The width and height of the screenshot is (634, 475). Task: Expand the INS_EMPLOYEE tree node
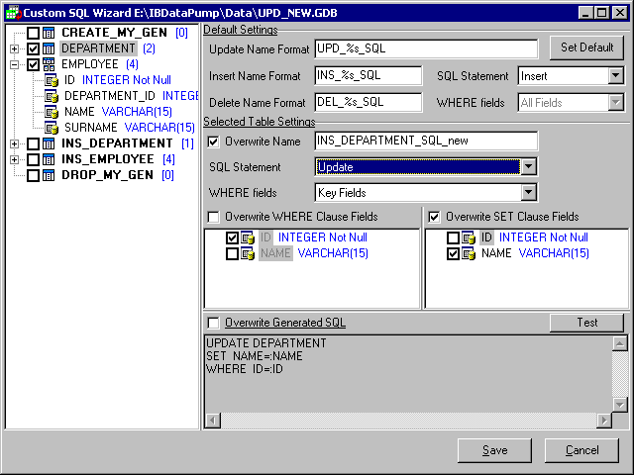(14, 159)
